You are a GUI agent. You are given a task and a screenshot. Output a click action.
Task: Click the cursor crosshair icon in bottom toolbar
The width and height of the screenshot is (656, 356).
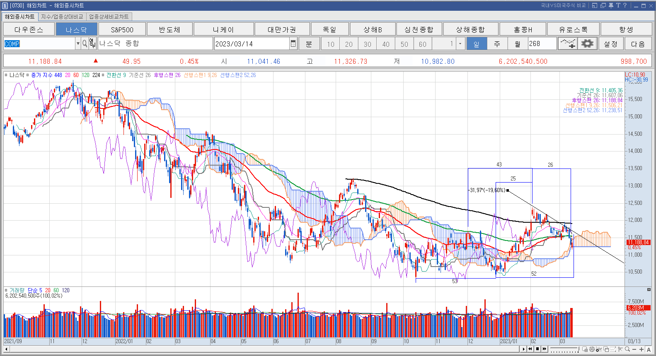coord(620,349)
